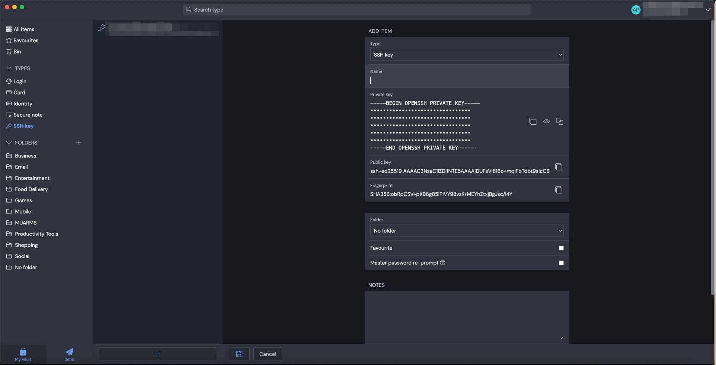The height and width of the screenshot is (365, 716).
Task: Open the MUARMS folder
Action: tap(22, 222)
